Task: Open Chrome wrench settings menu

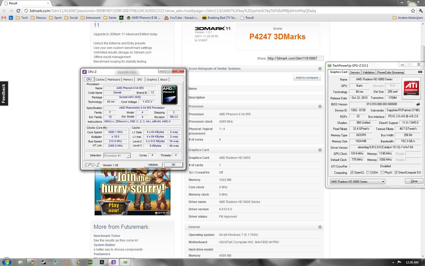Action: (x=421, y=11)
